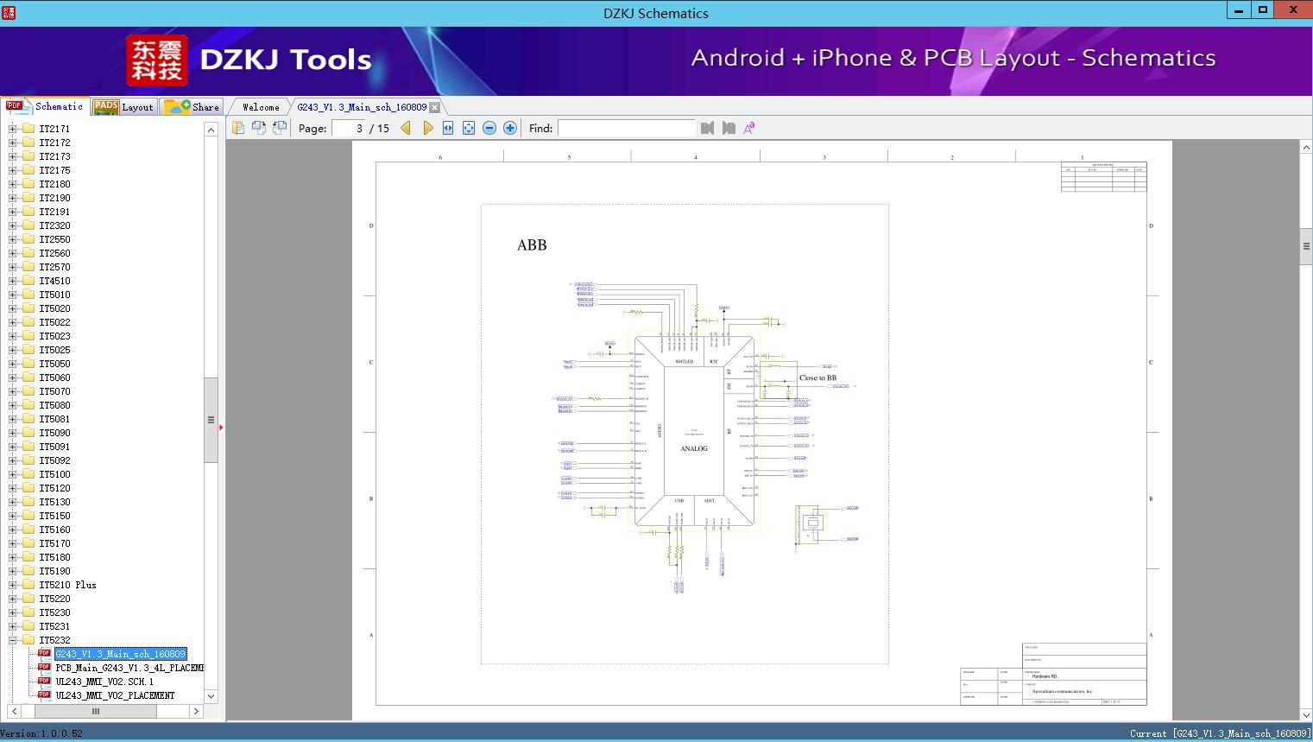This screenshot has width=1313, height=742.
Task: Click the fit page icon
Action: (469, 128)
